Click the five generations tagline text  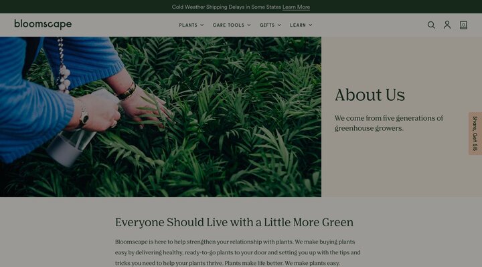tap(389, 123)
